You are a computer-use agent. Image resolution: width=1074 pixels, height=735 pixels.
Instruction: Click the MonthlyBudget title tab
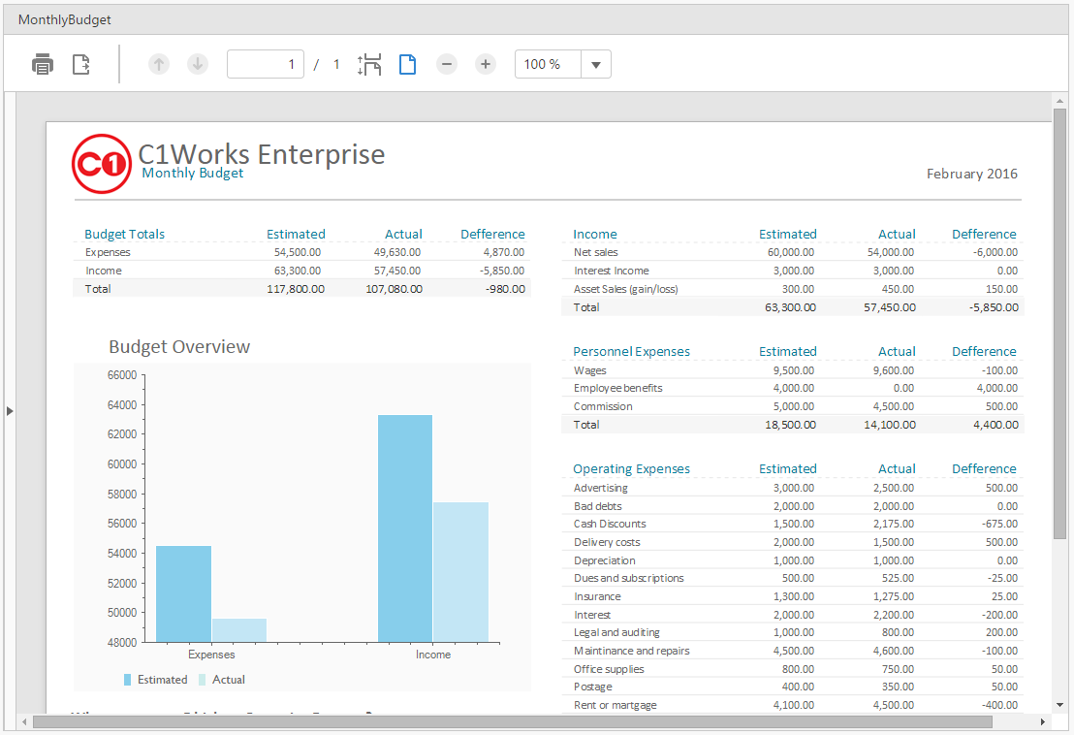pos(64,19)
